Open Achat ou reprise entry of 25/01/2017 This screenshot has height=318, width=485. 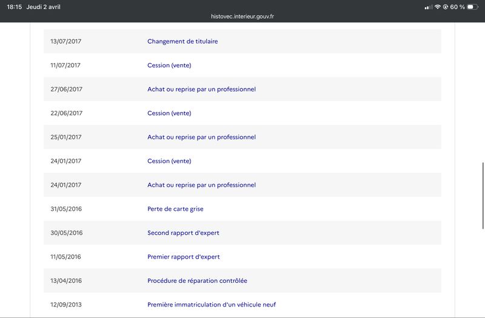[202, 137]
